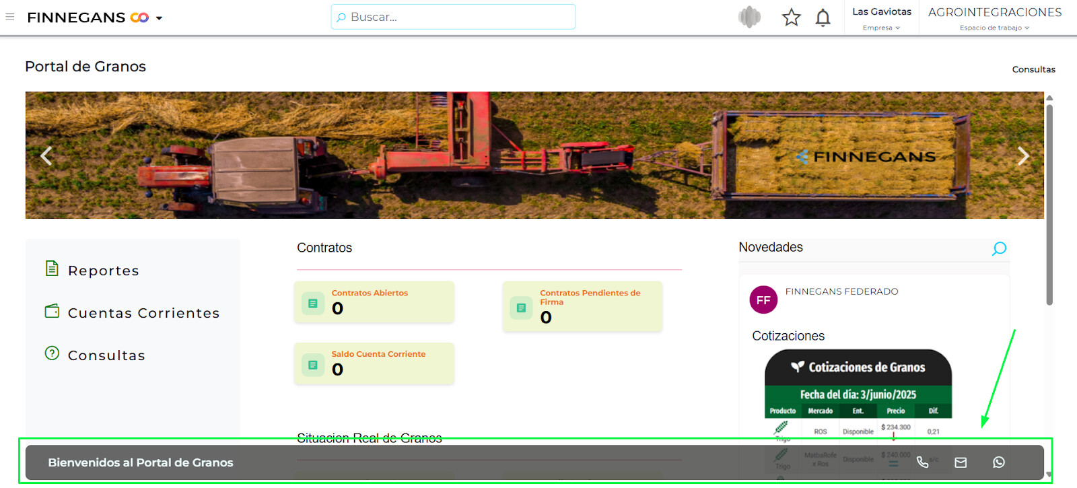Open the hamburger menu icon

coord(10,17)
